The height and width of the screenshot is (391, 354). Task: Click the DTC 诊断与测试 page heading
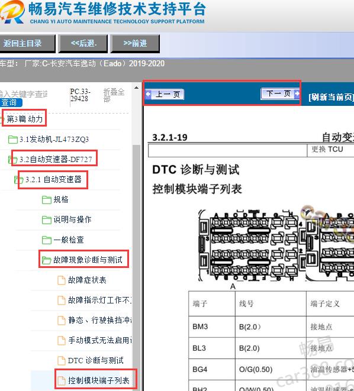(196, 170)
